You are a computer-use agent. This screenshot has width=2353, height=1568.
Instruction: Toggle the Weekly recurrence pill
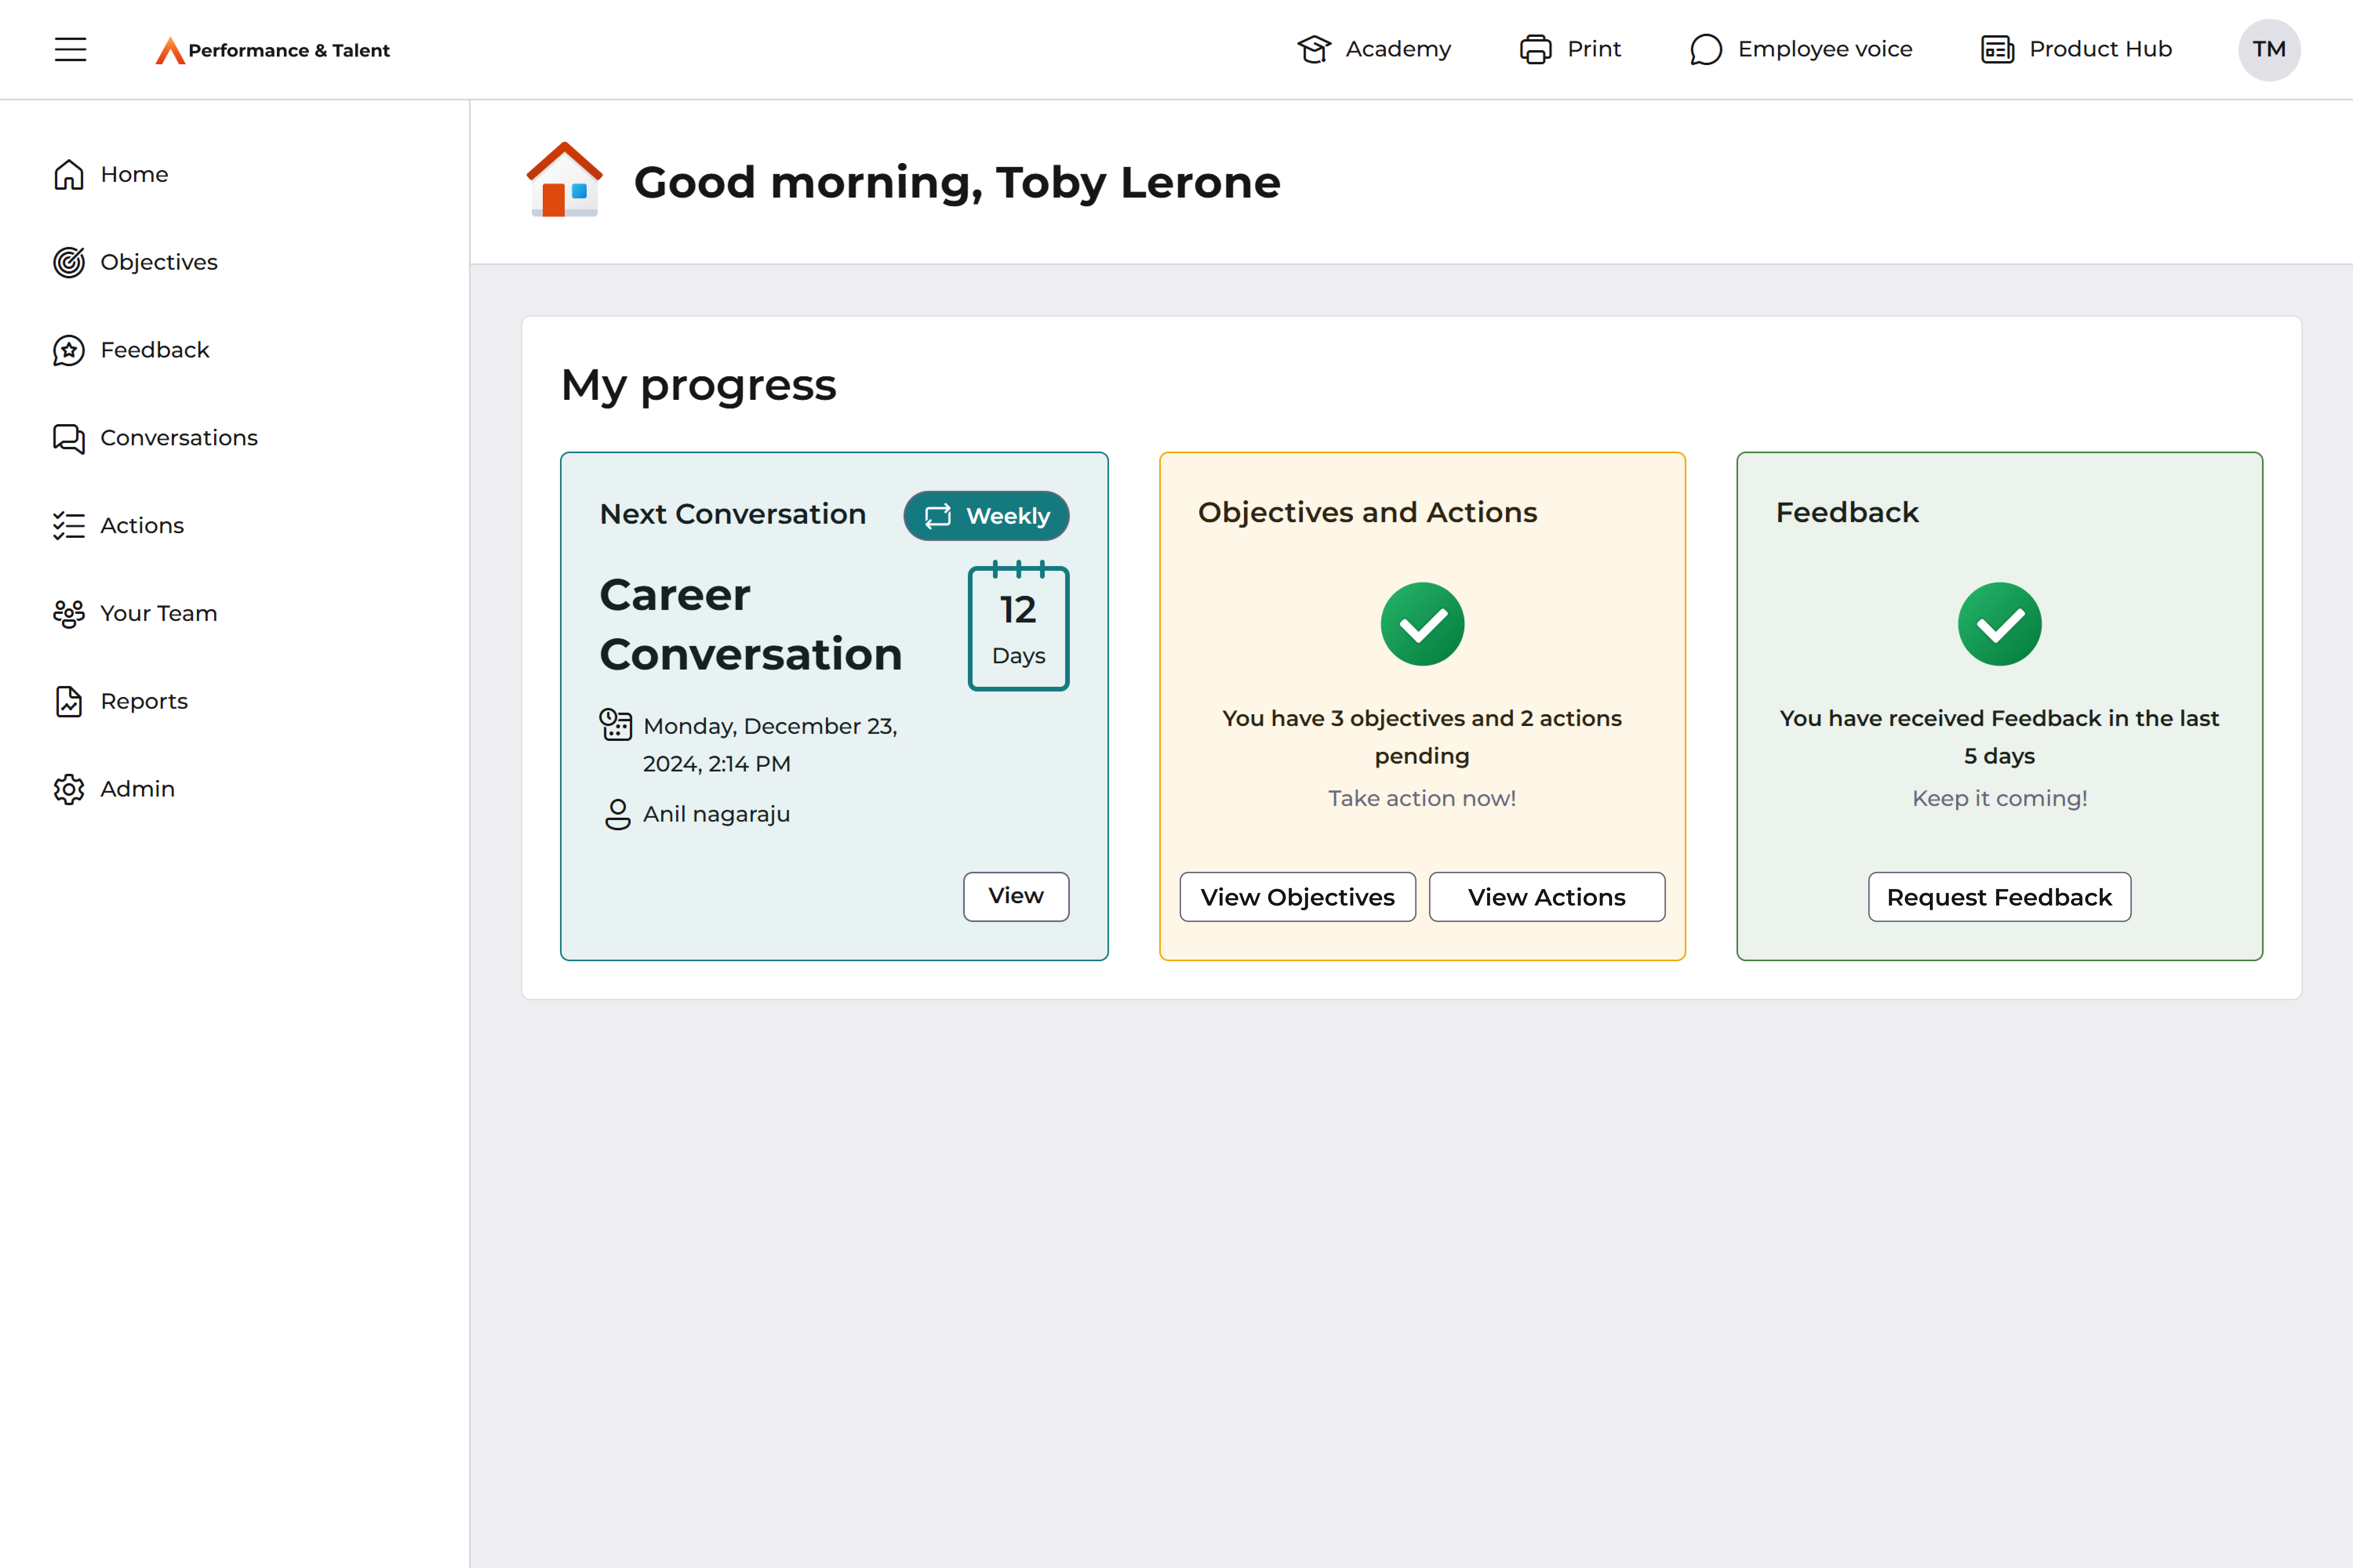(x=986, y=516)
